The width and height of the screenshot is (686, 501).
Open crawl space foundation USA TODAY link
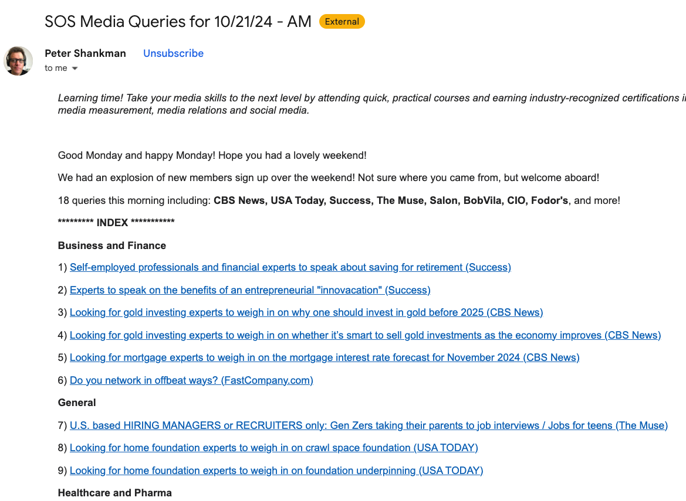coord(273,448)
